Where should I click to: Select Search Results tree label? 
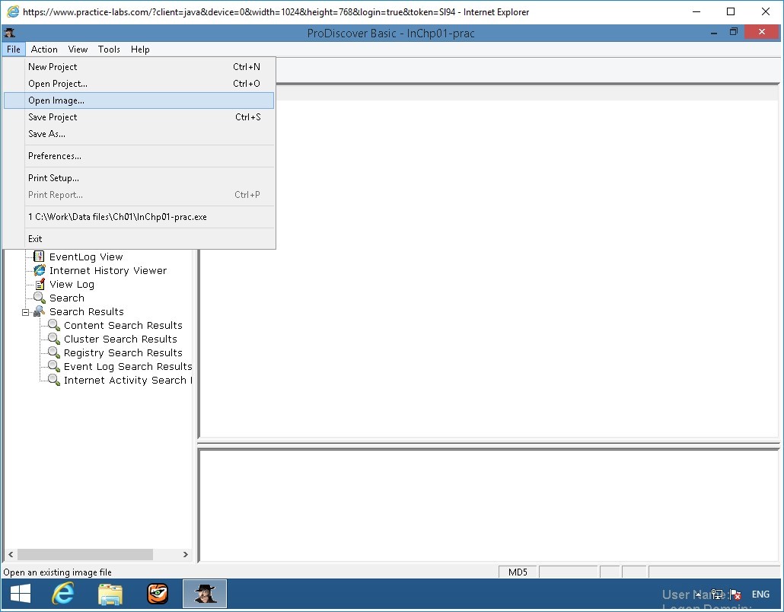tap(87, 311)
